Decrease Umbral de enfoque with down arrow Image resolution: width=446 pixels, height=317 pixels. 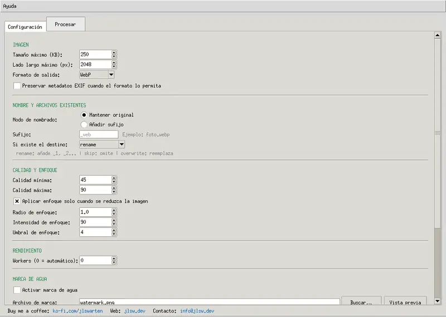[x=114, y=234]
